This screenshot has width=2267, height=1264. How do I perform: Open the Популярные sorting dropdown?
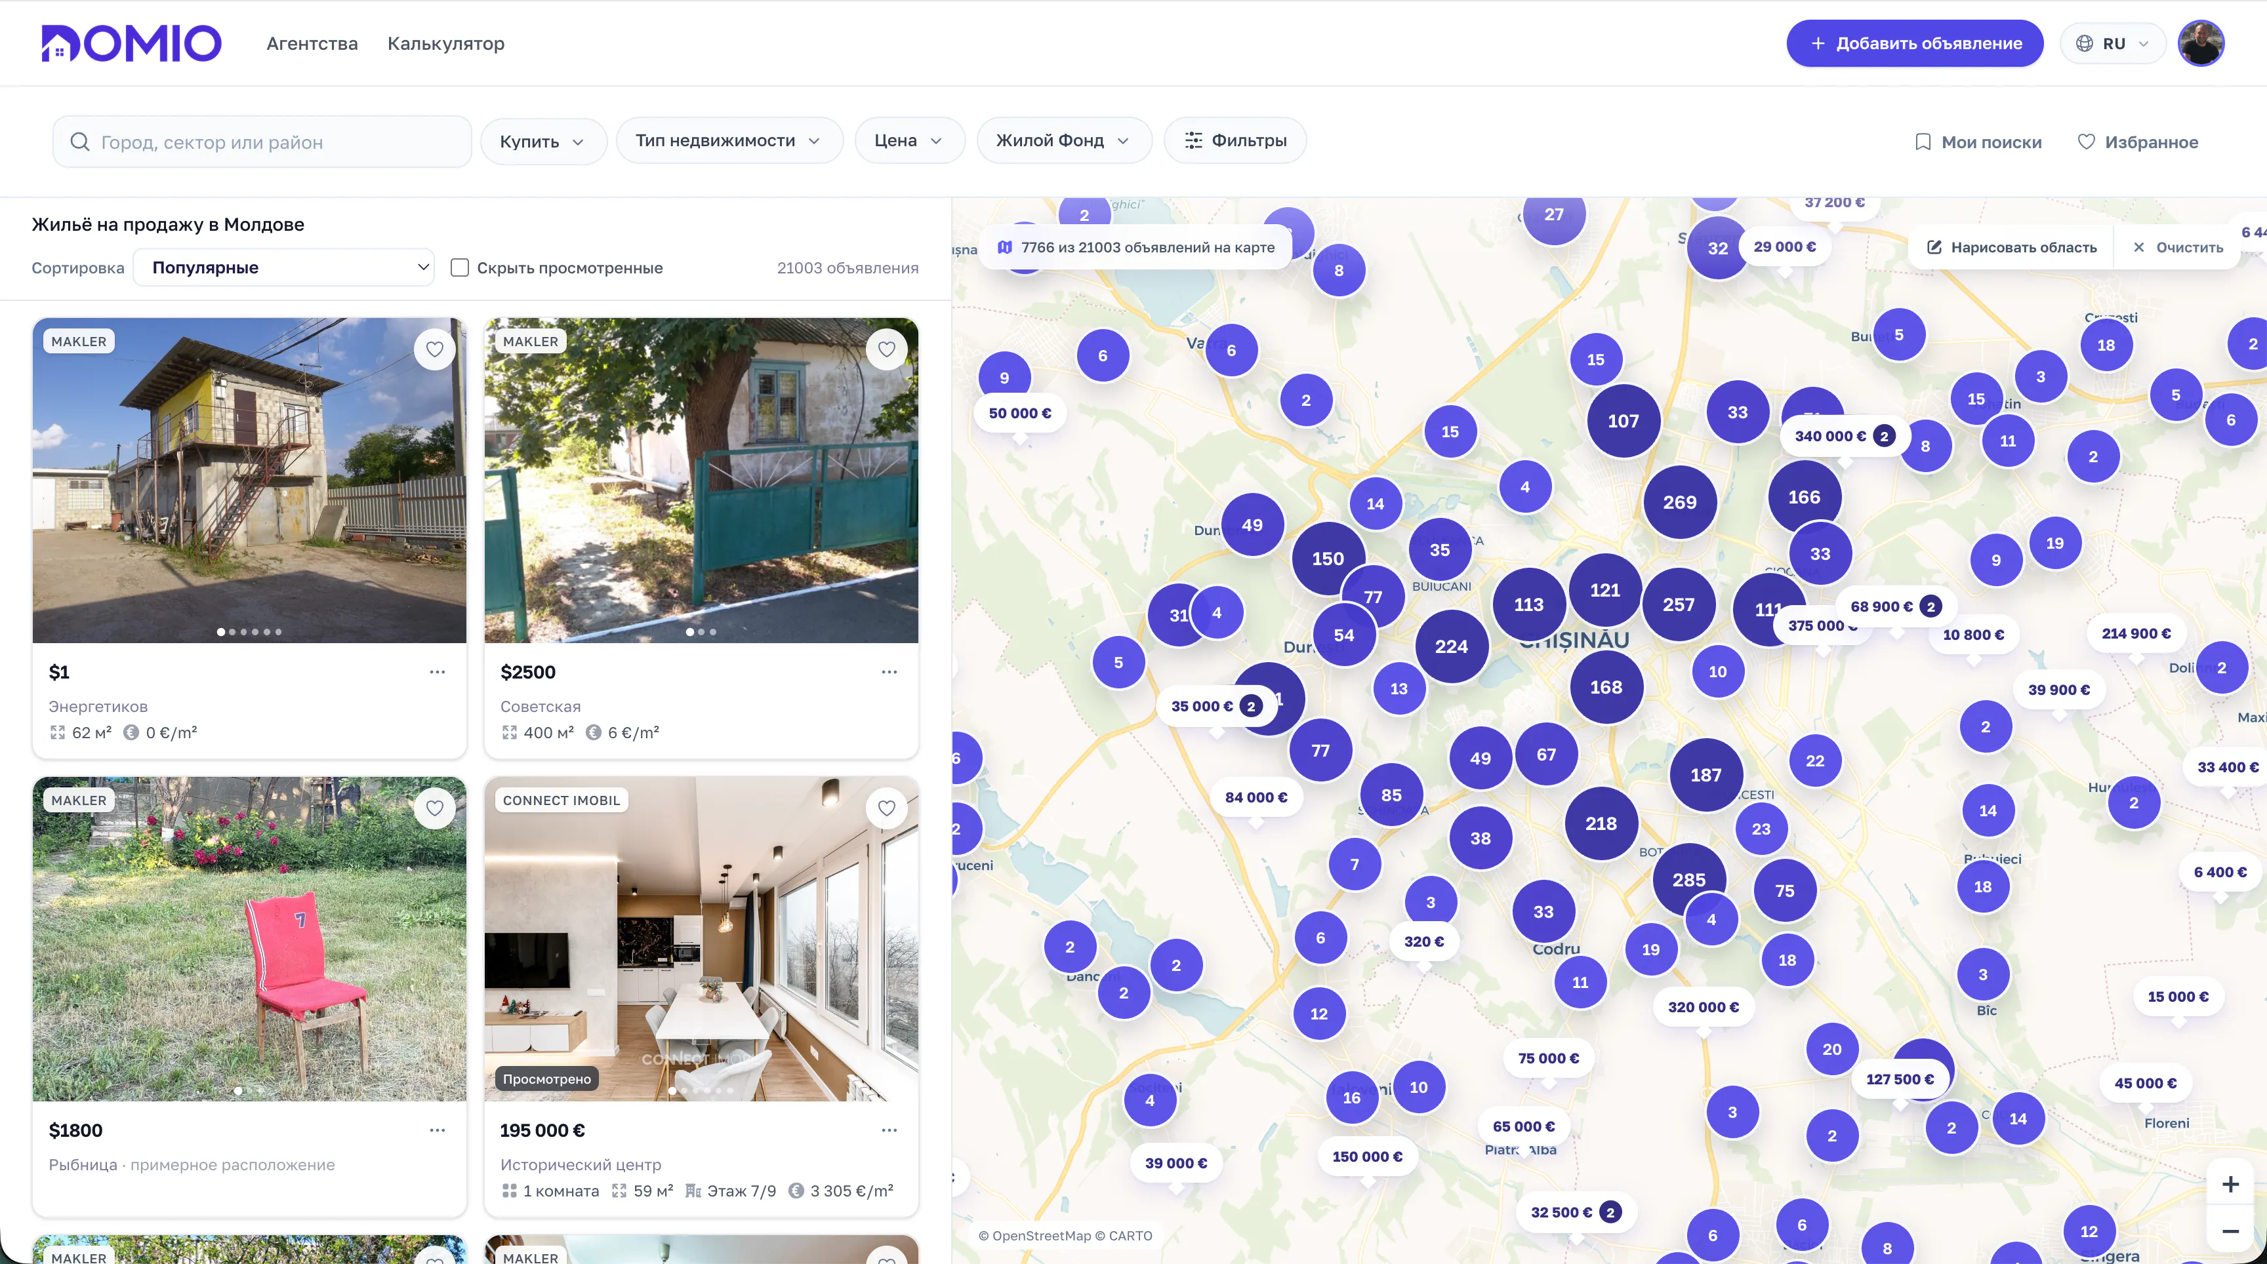click(283, 267)
